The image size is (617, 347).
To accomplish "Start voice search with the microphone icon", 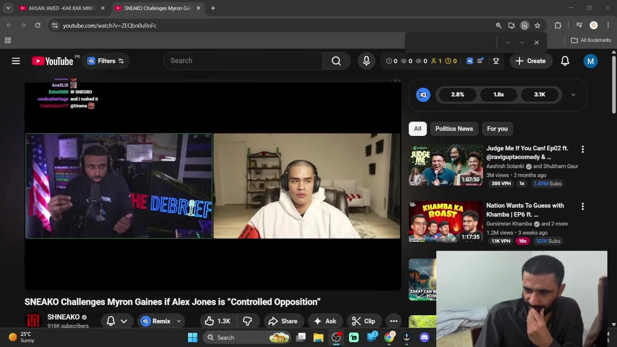I will click(366, 61).
